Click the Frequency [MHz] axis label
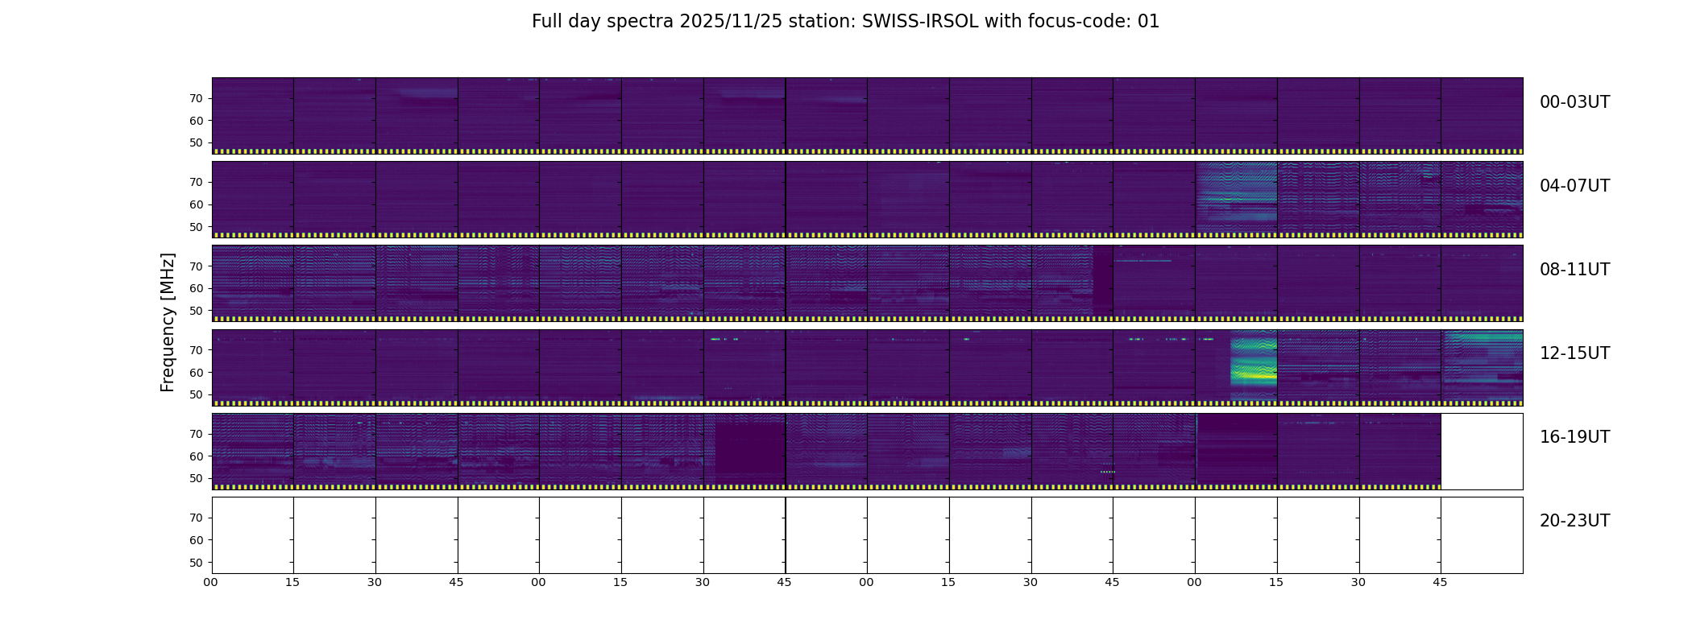This screenshot has height=644, width=1692. coord(168,323)
